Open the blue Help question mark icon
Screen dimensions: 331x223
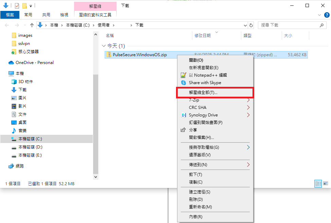327,15
